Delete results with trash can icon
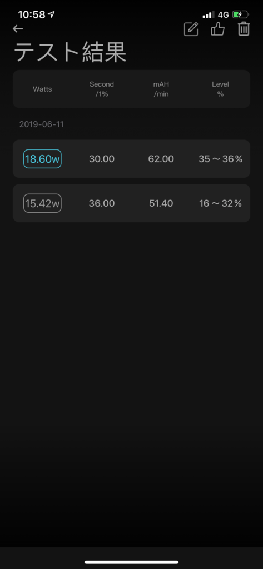 tap(244, 29)
